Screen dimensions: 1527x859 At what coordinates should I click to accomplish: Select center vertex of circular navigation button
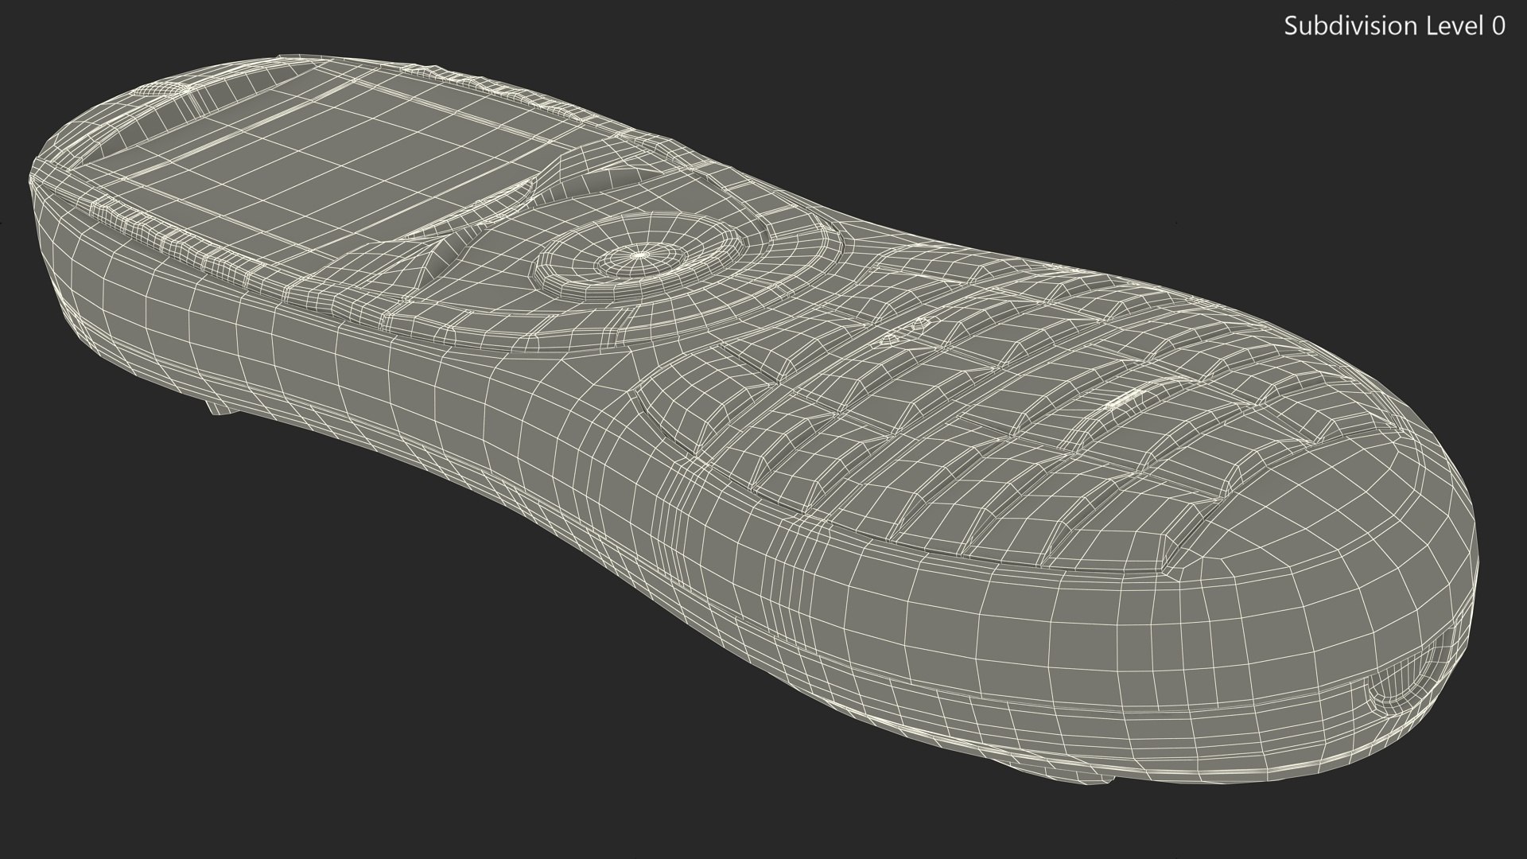coord(641,255)
